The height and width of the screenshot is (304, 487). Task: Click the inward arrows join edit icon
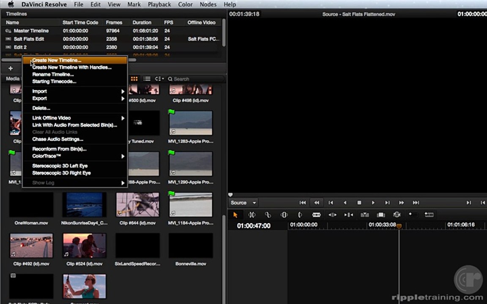tap(348, 214)
